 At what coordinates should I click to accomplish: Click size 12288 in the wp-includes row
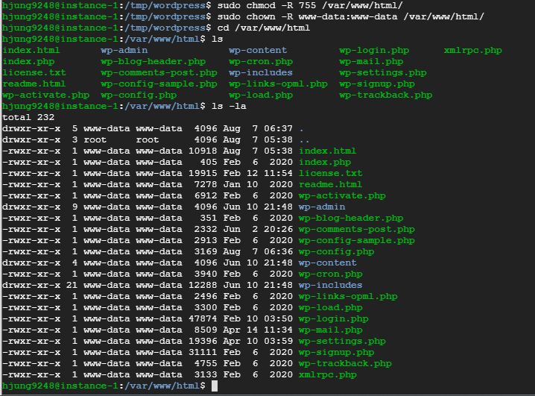[x=203, y=285]
